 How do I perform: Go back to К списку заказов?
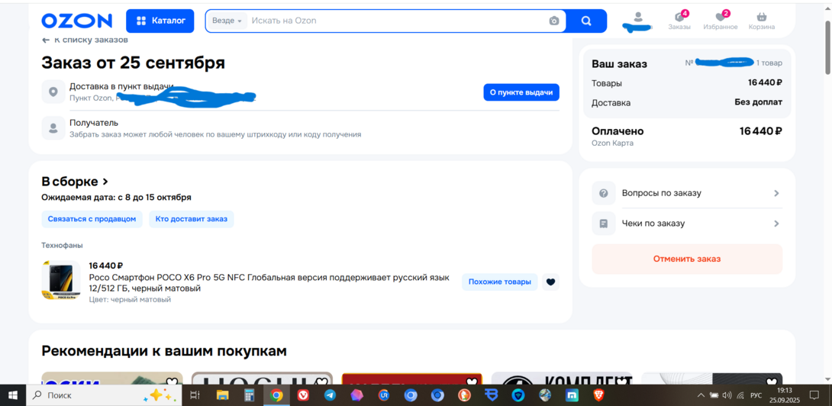[x=85, y=40]
